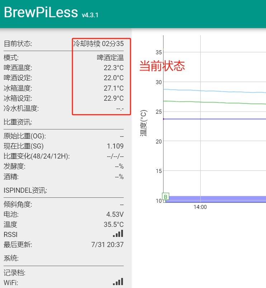Select the green temperature line on chart
This screenshot has height=288, width=266.
point(215,102)
